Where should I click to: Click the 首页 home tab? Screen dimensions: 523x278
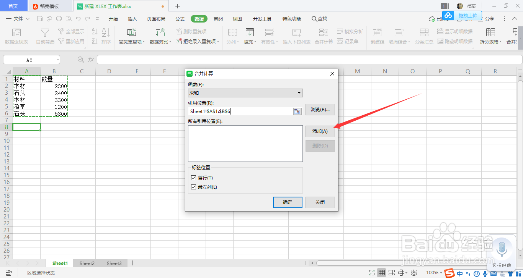coord(13,6)
